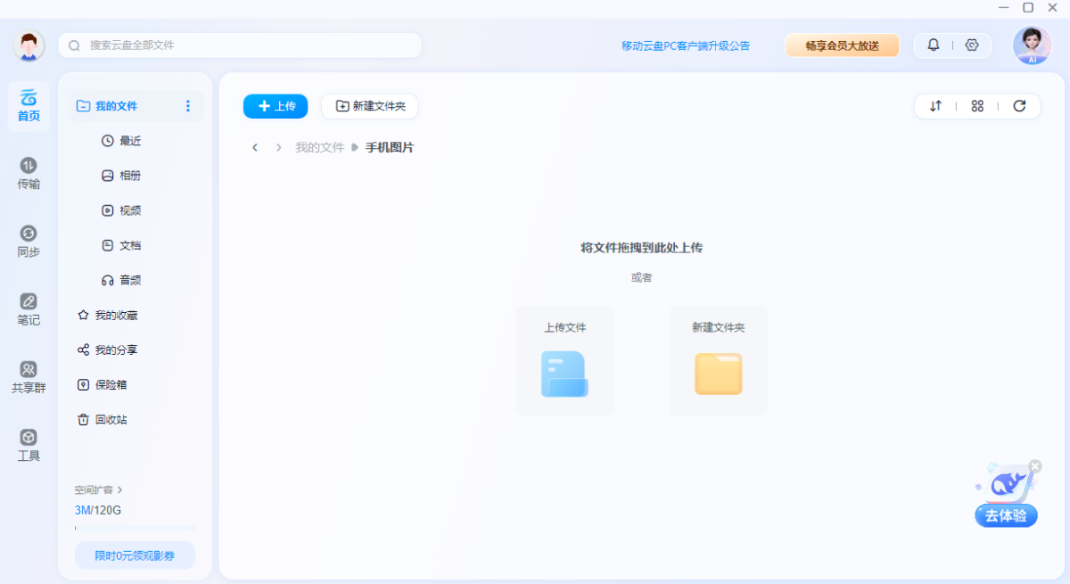
Task: Expand the 空间扩容 storage upgrade option
Action: click(96, 489)
